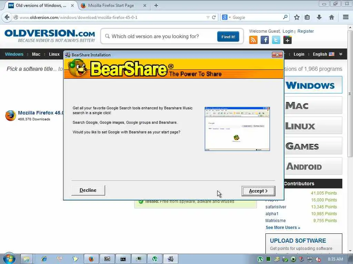Click the large MAC category button
Viewport: 353px width, 264px height.
[313, 105]
